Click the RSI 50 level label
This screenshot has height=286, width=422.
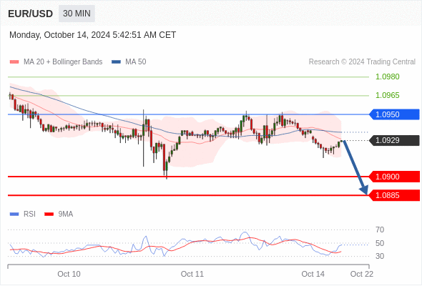pyautogui.click(x=380, y=243)
